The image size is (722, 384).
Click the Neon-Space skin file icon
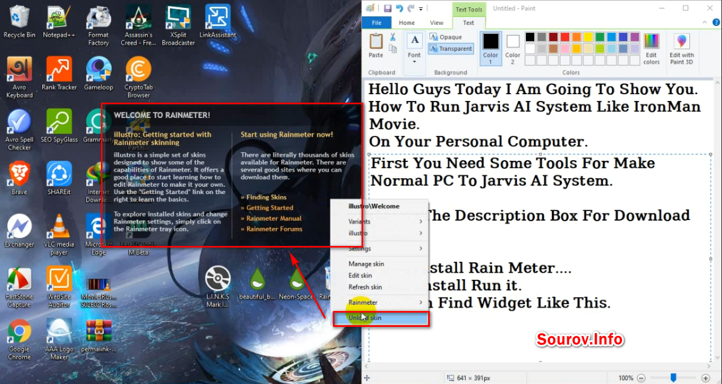tap(297, 284)
